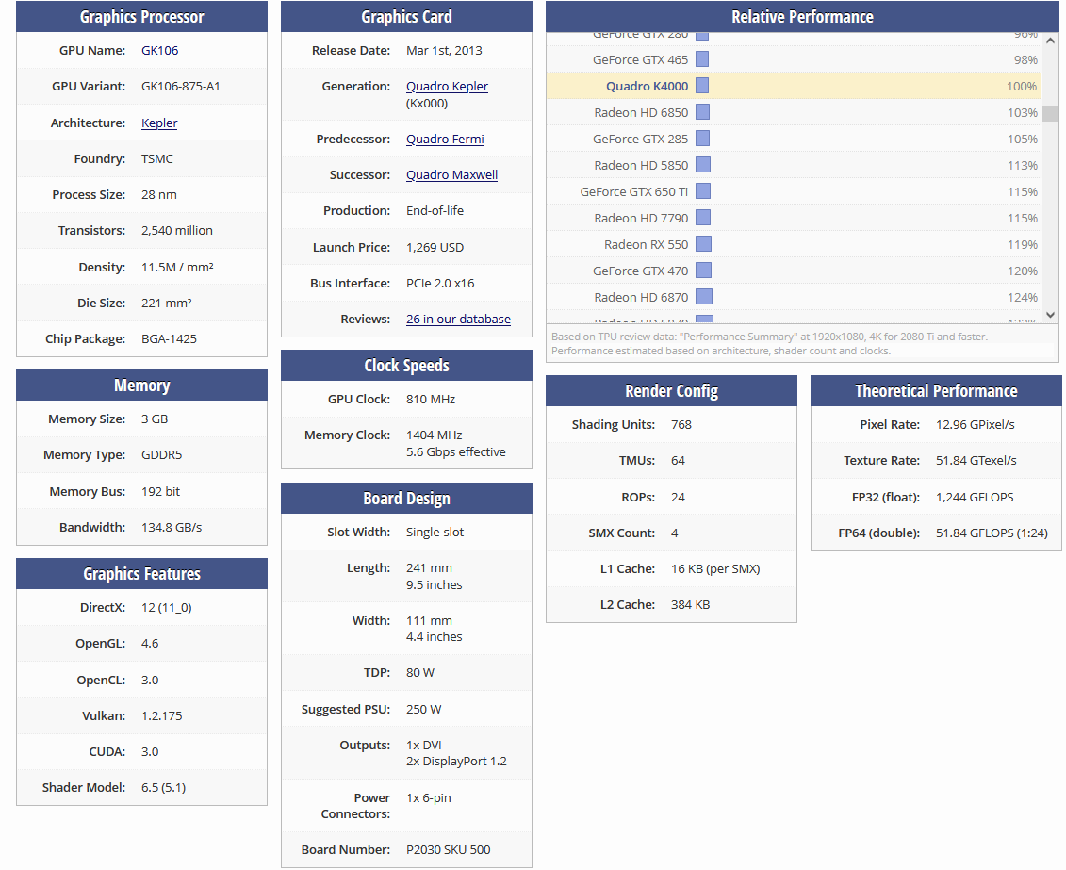Click the Relative Performance scrollbar thumb
Screen dimensions: 1066x870
(x=1050, y=113)
